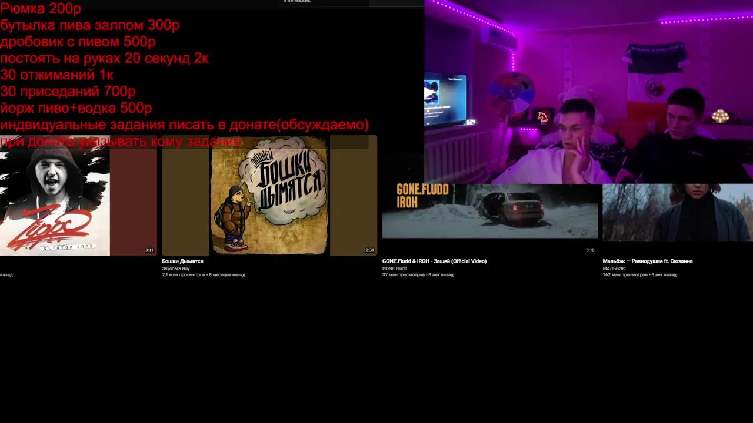Click the overlay line 'йорж пиво+водка 500р'
753x423 pixels.
pyautogui.click(x=76, y=108)
